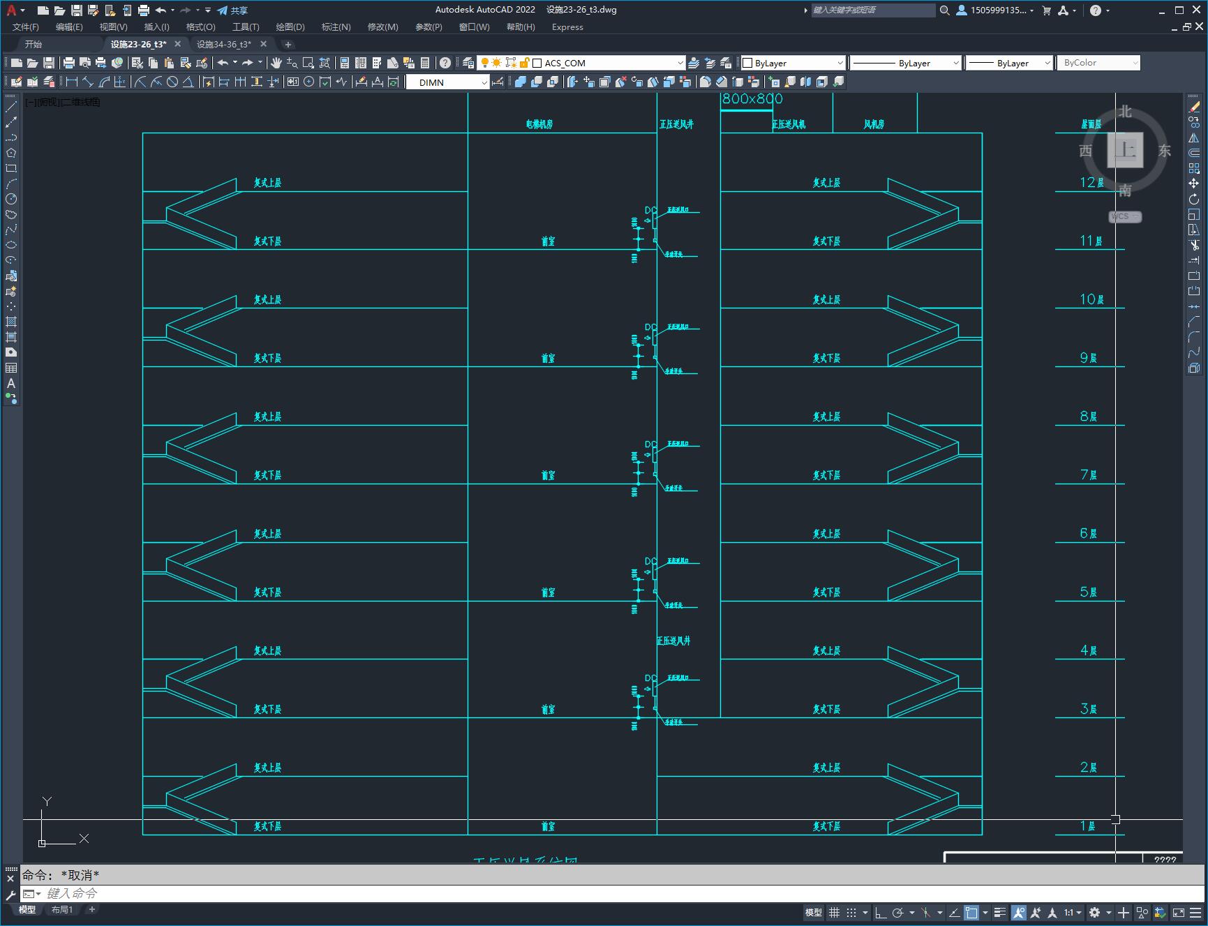The image size is (1208, 926).
Task: Click the user account 1505999135 button
Action: point(995,10)
